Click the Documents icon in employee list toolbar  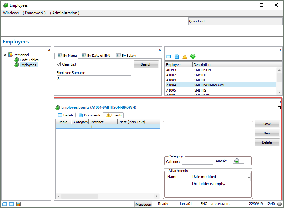point(177,56)
